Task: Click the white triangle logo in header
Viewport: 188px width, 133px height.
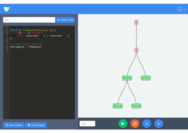Action: coord(6,9)
